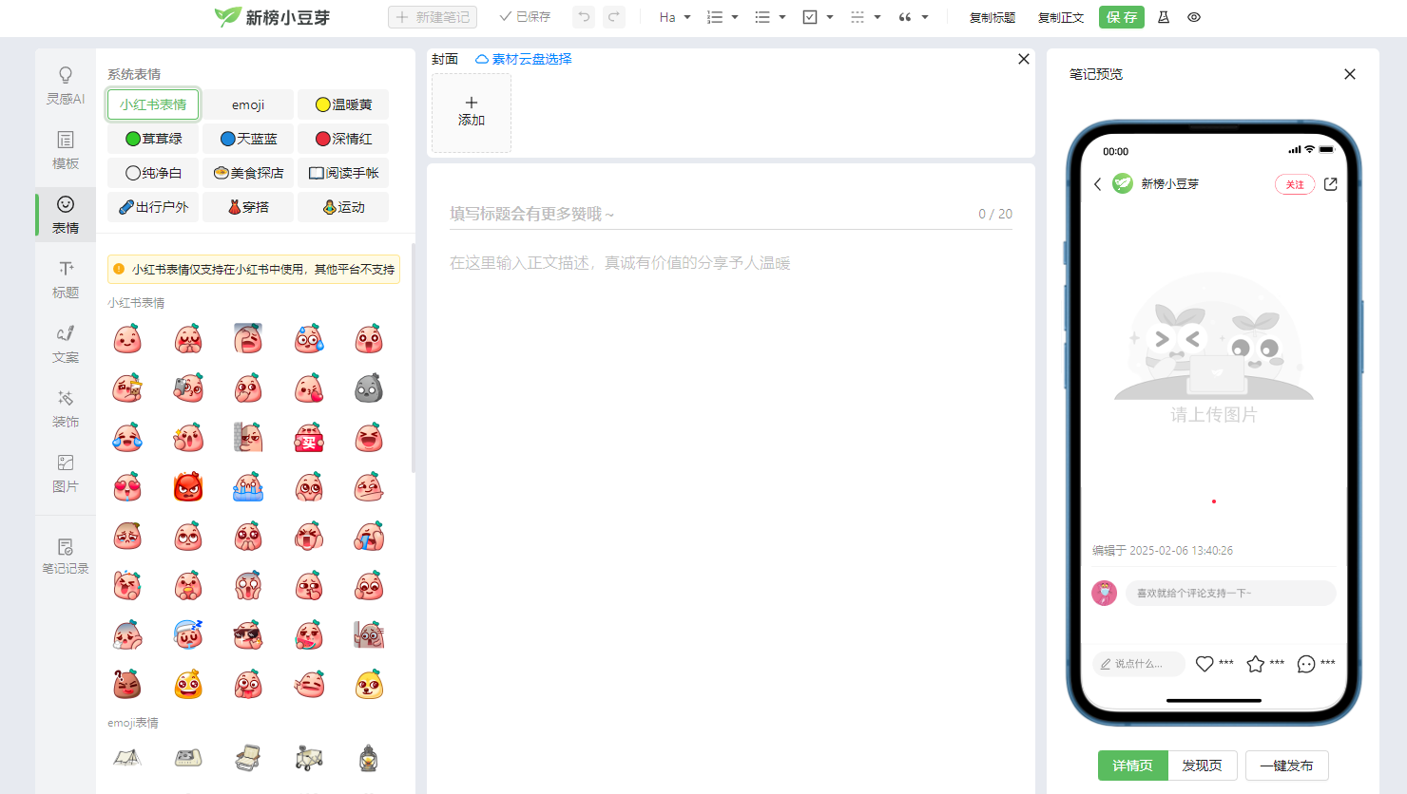Expand the Ha heading dropdown arrow
Screen dimensions: 1407x794
pos(687,17)
